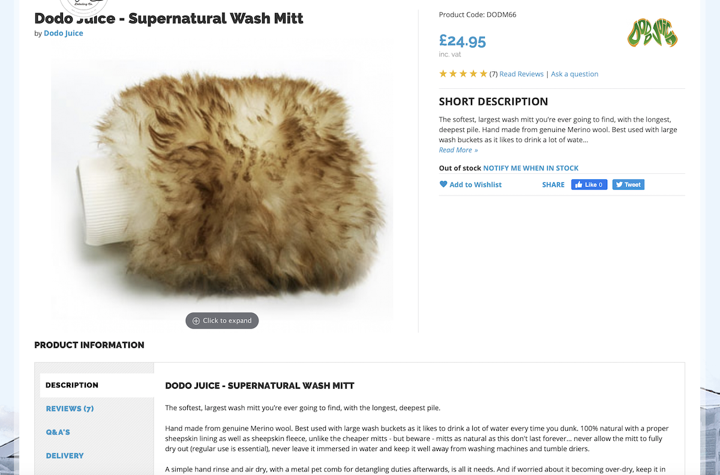Click the Dodo Juice brand logo
The width and height of the screenshot is (720, 475).
(x=652, y=33)
